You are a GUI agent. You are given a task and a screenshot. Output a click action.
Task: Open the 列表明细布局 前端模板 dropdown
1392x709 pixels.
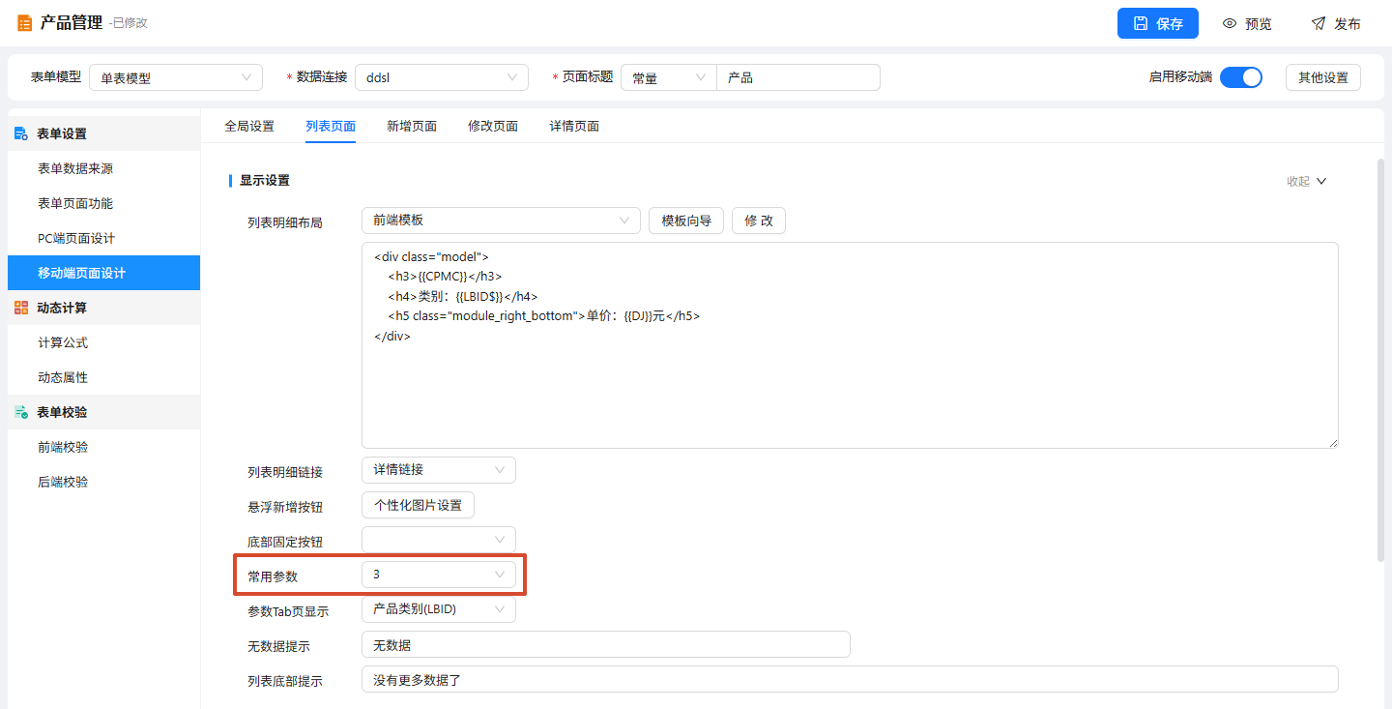tap(501, 221)
